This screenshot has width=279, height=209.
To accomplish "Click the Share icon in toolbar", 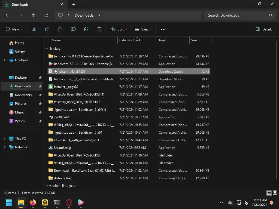I will pos(86,29).
